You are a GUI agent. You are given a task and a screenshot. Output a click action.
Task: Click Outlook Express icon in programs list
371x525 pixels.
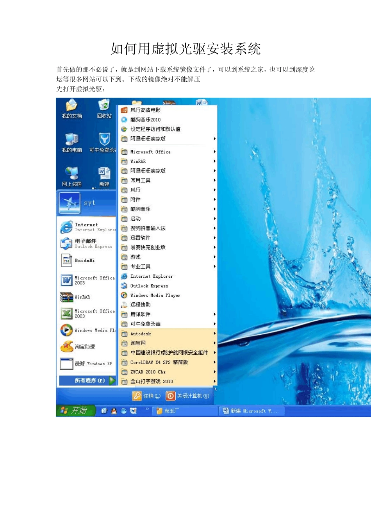(124, 286)
